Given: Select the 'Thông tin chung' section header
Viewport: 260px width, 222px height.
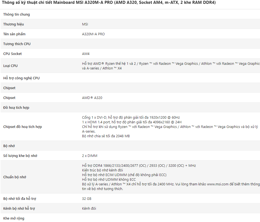Looking at the screenshot, I should point(16,14).
